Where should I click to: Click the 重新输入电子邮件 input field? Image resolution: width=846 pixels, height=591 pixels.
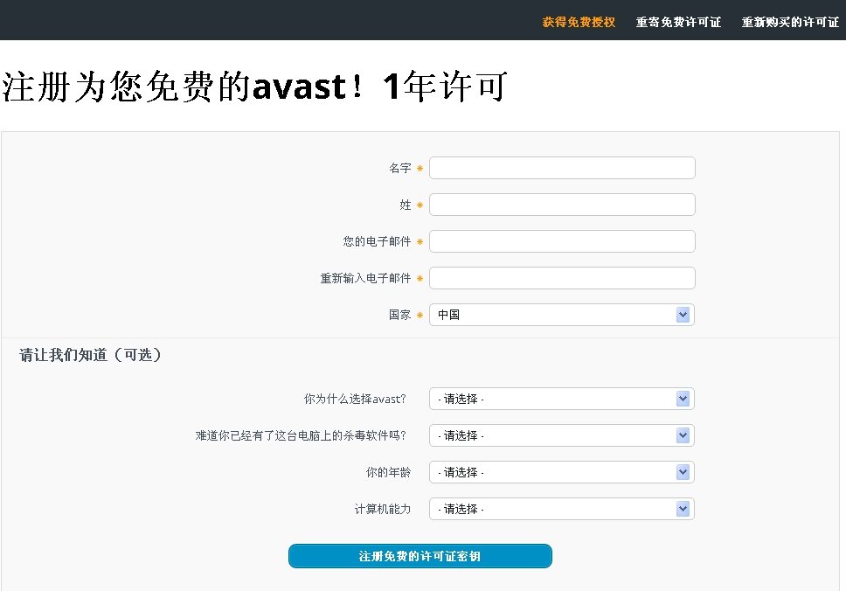point(561,277)
